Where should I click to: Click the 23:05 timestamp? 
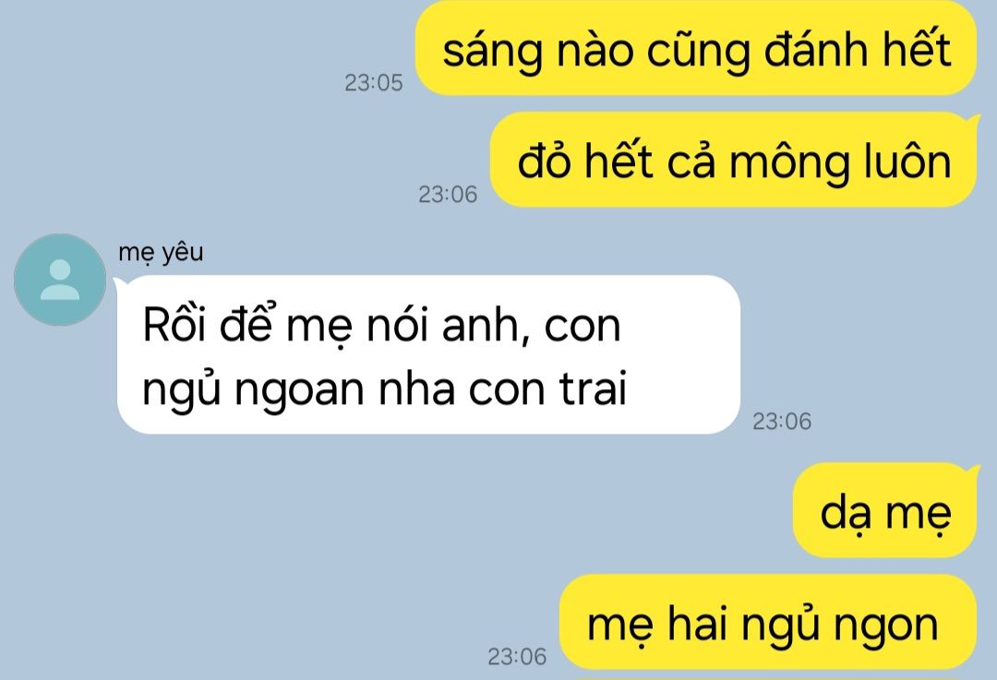[x=373, y=83]
